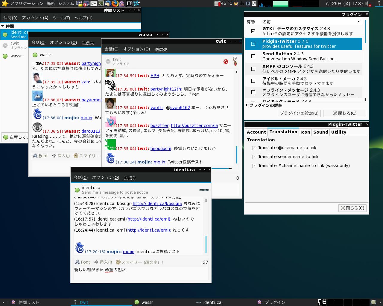Image resolution: width=383 pixels, height=306 pixels.
Task: Click Font in the wassr window toolbar
Action: coord(40,156)
